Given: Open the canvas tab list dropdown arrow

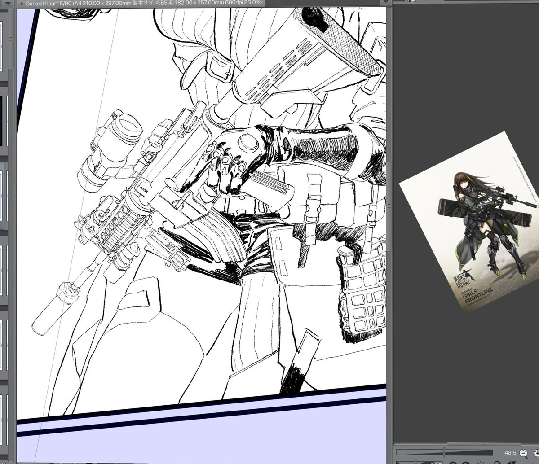Looking at the screenshot, I should [x=386, y=1].
